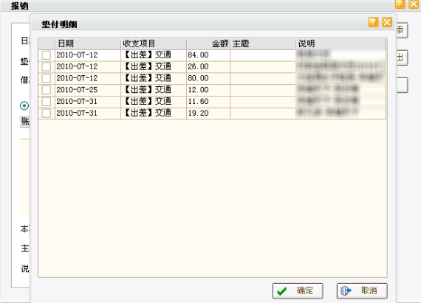Check the 19.20 expense row checkbox
The height and width of the screenshot is (303, 421).
click(47, 114)
